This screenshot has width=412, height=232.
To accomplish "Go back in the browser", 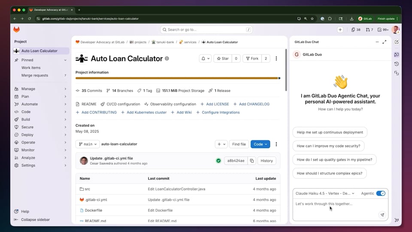I will pos(15,18).
